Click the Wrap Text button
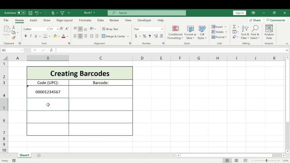 click(110, 29)
